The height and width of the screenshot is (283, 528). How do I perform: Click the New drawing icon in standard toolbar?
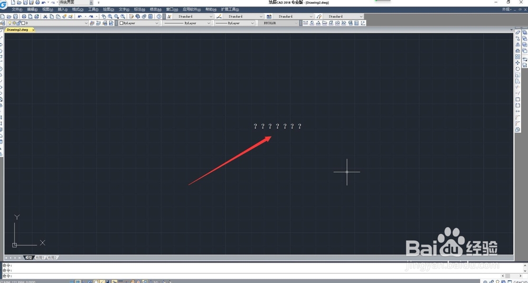(2, 16)
